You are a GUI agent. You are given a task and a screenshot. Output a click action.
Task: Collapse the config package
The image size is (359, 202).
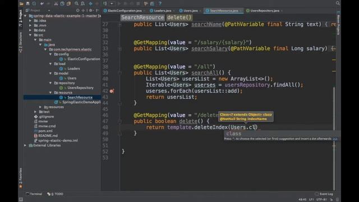tap(50, 54)
